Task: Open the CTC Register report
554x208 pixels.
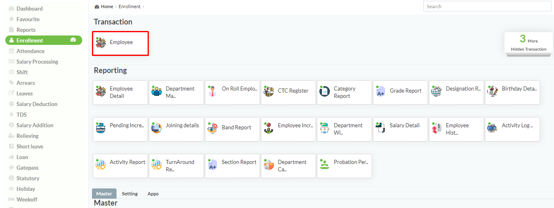Action: click(x=288, y=93)
